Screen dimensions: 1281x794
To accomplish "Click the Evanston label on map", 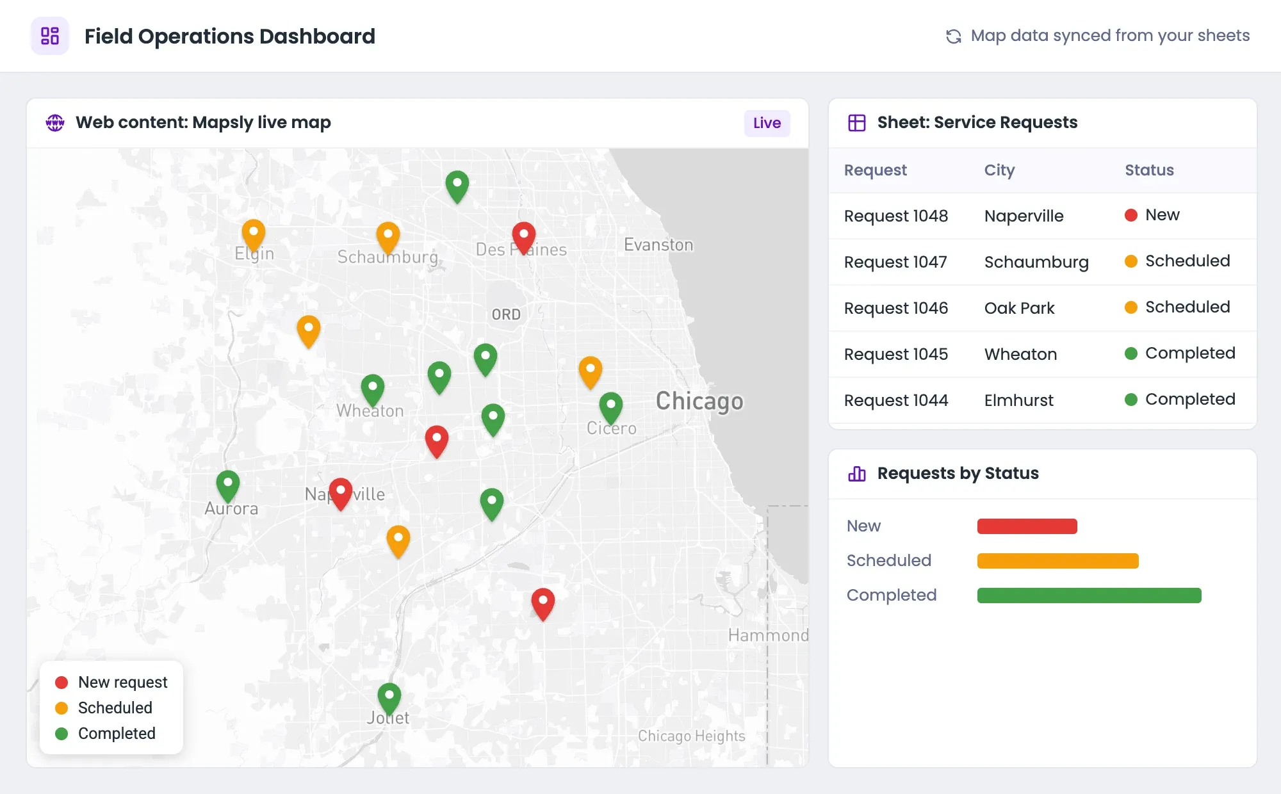I will coord(658,245).
